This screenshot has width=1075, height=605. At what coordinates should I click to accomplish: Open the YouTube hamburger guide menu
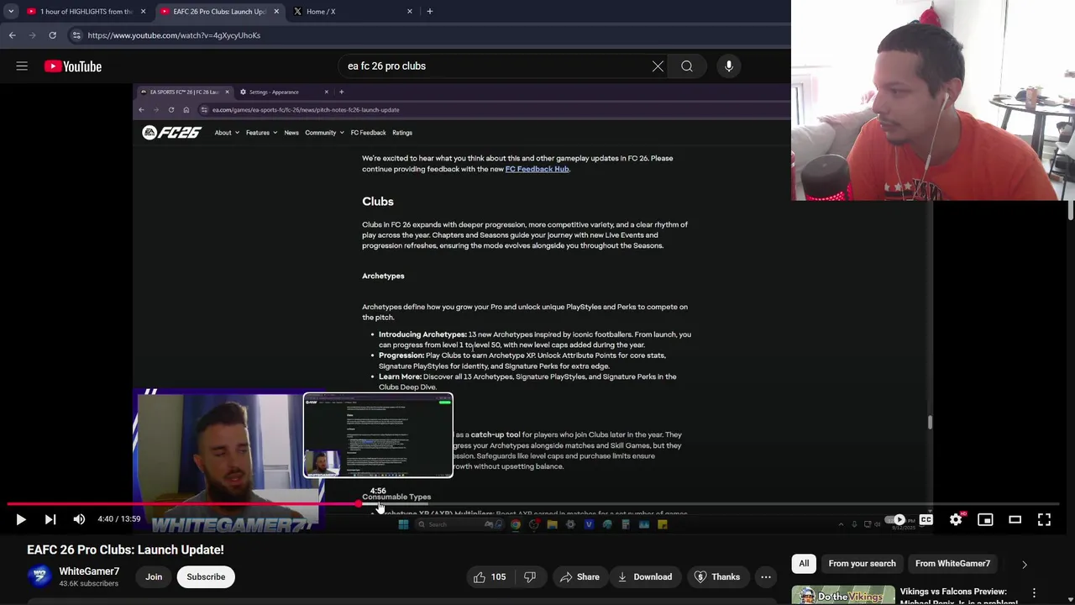[22, 66]
